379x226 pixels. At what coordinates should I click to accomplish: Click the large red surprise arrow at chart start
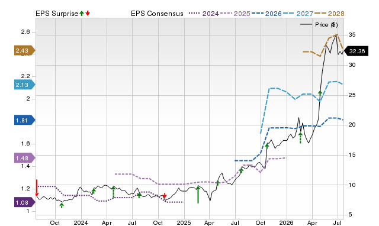pyautogui.click(x=37, y=188)
